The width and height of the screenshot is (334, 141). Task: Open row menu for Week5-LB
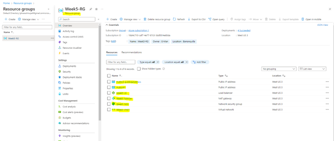point(327,93)
